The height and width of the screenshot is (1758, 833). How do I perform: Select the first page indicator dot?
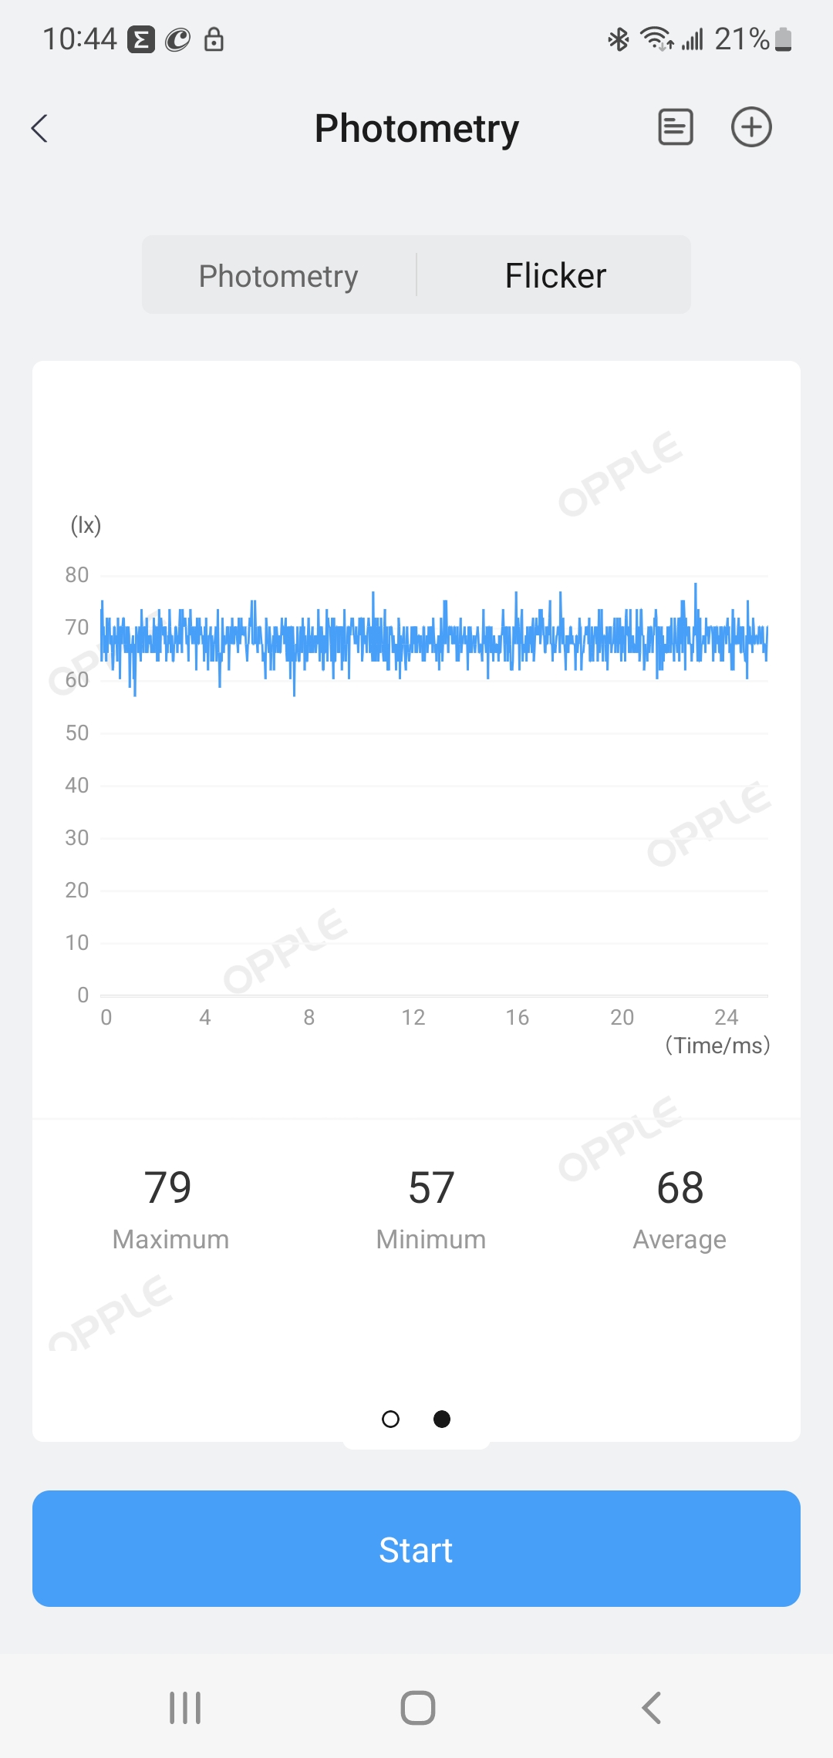coord(391,1419)
